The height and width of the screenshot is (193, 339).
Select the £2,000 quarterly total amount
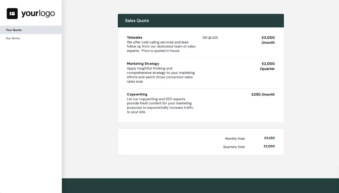click(x=269, y=146)
